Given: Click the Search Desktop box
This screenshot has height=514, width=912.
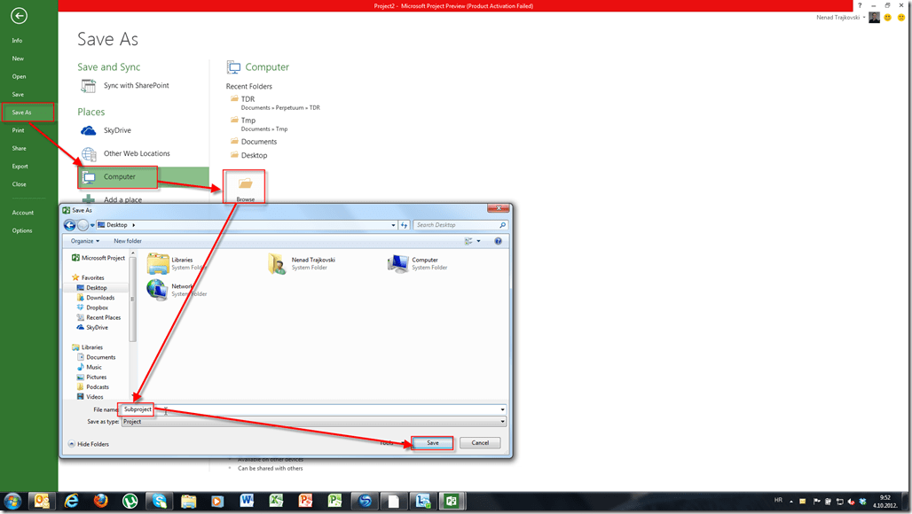Looking at the screenshot, I should click(457, 225).
